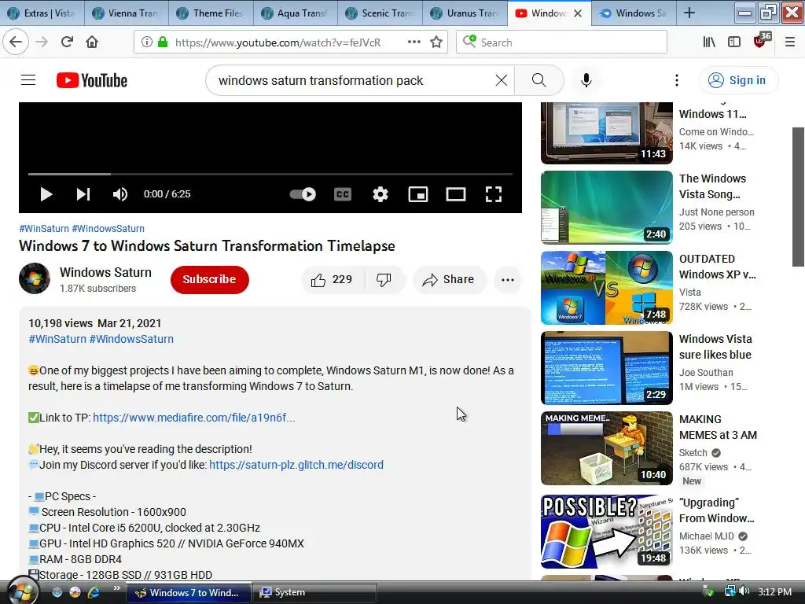
Task: Click the video progress bar
Action: click(270, 174)
